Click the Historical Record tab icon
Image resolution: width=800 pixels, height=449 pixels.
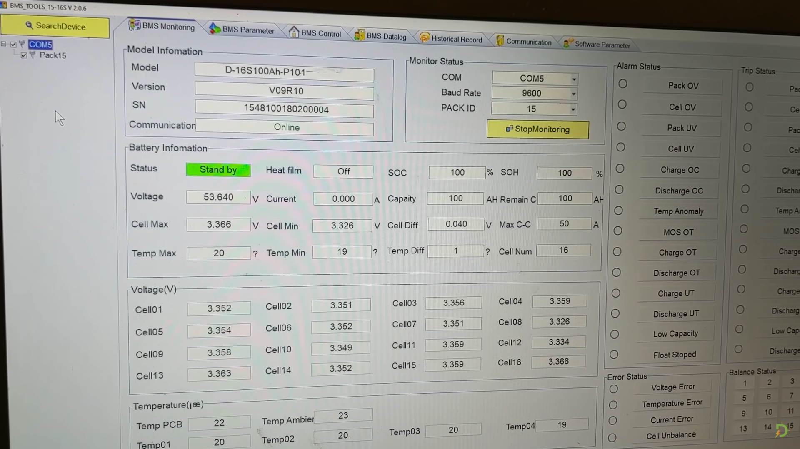pos(424,38)
